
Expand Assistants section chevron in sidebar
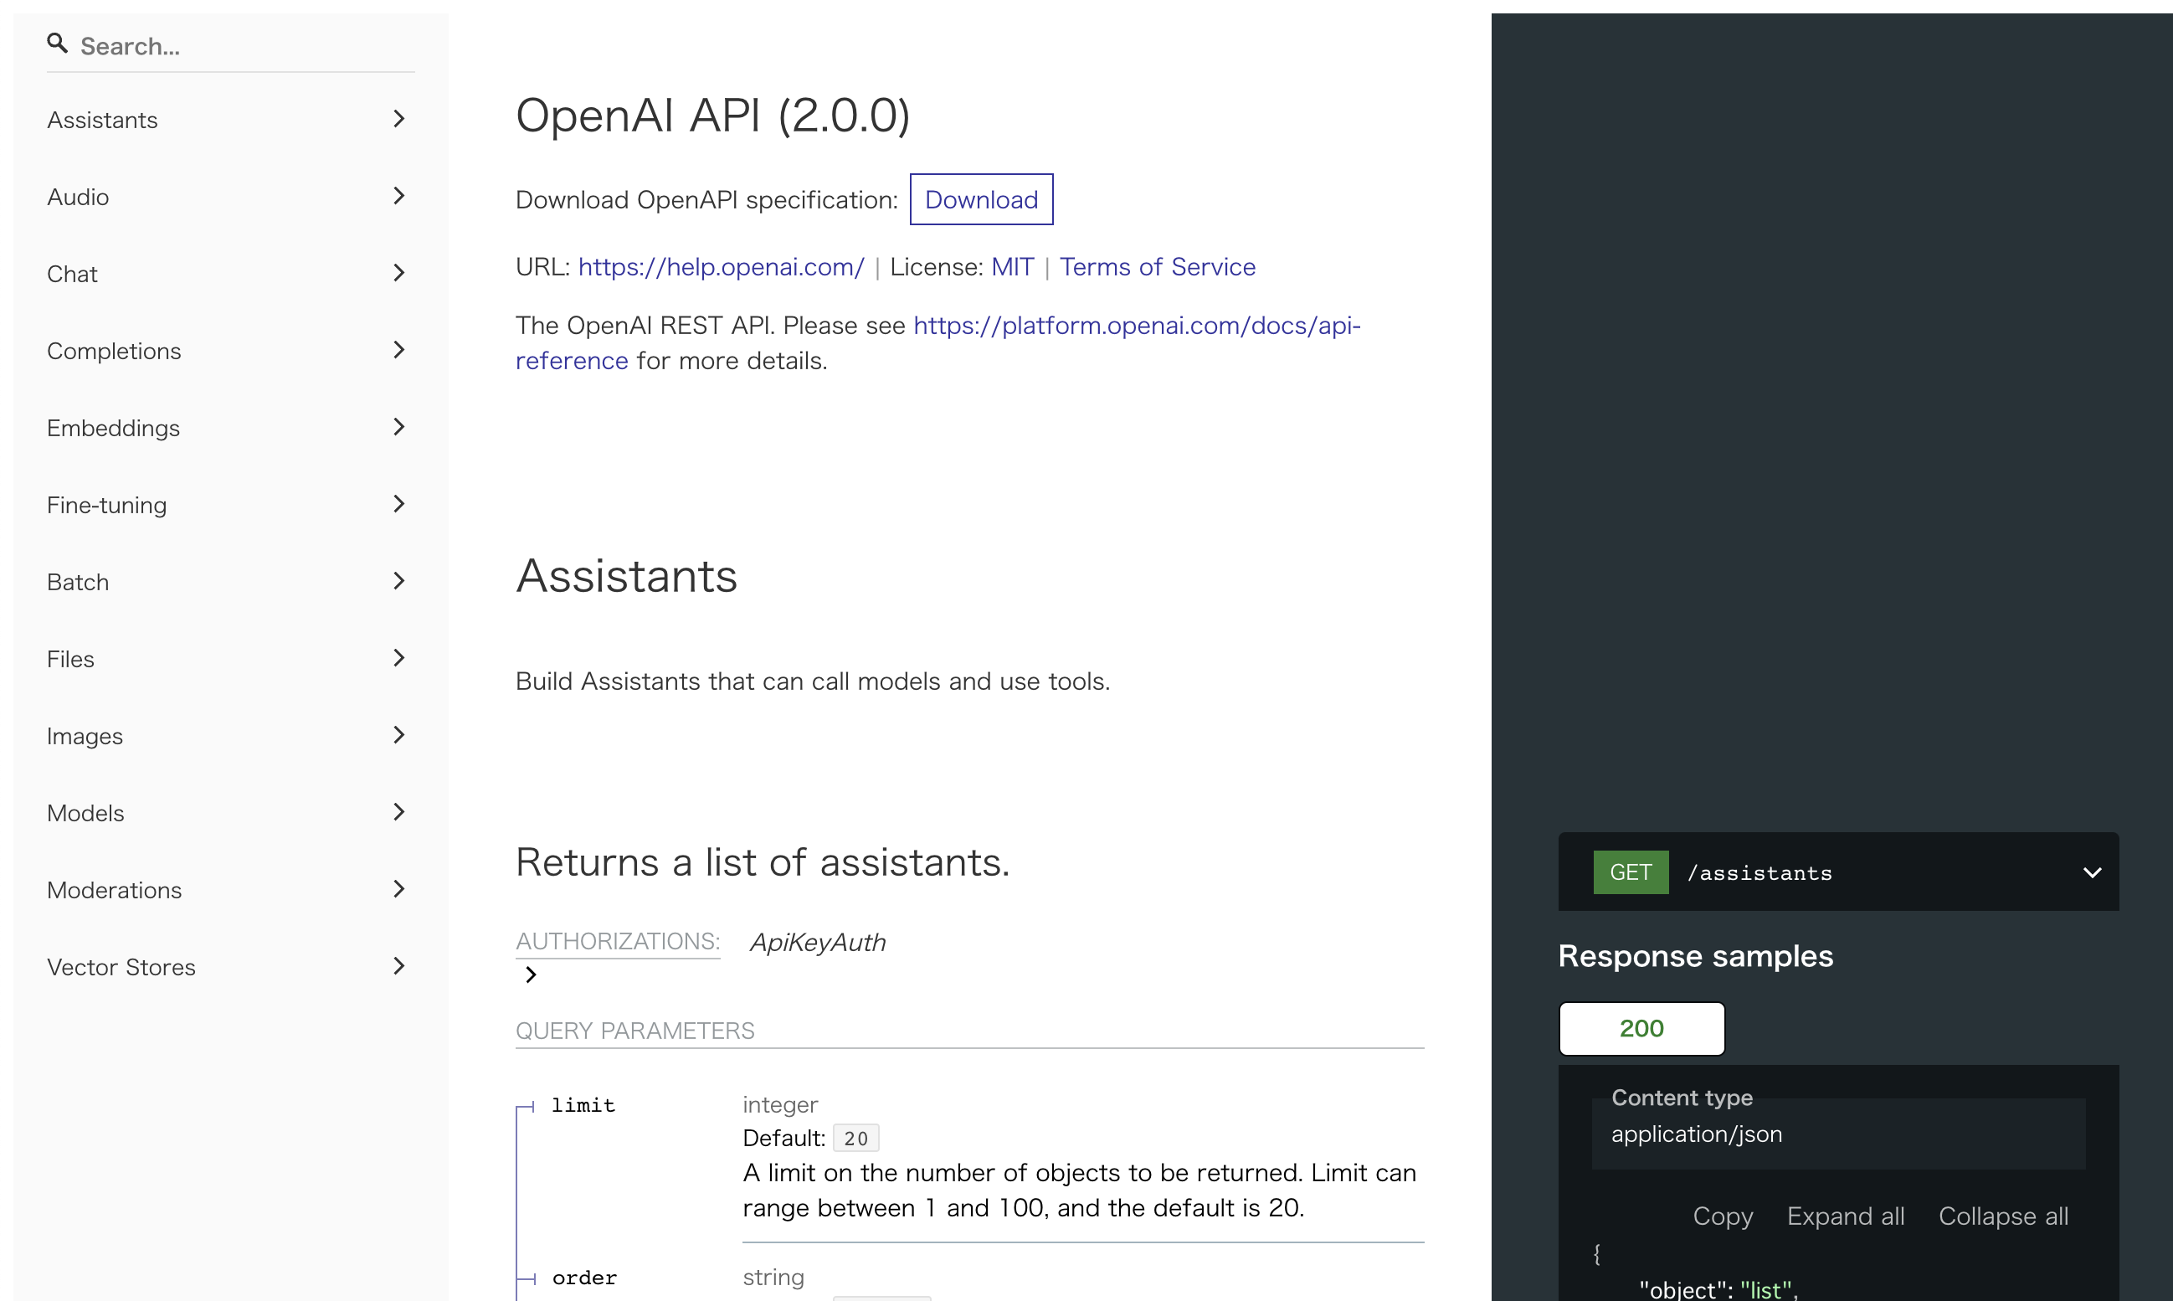pyautogui.click(x=398, y=119)
